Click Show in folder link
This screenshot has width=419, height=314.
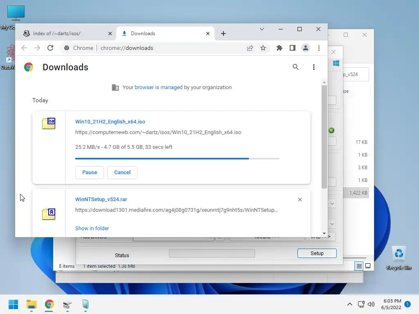tap(92, 228)
